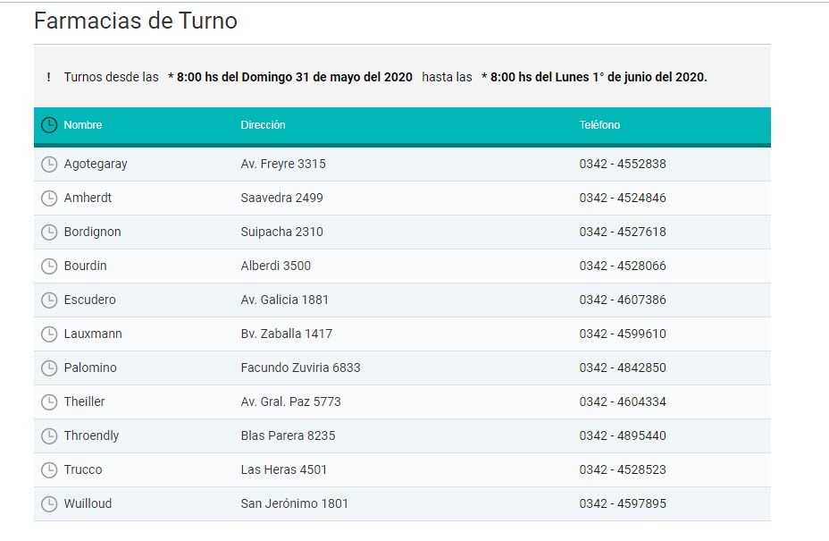The height and width of the screenshot is (541, 829).
Task: Select the Bourdin pharmacy name
Action: pos(85,266)
